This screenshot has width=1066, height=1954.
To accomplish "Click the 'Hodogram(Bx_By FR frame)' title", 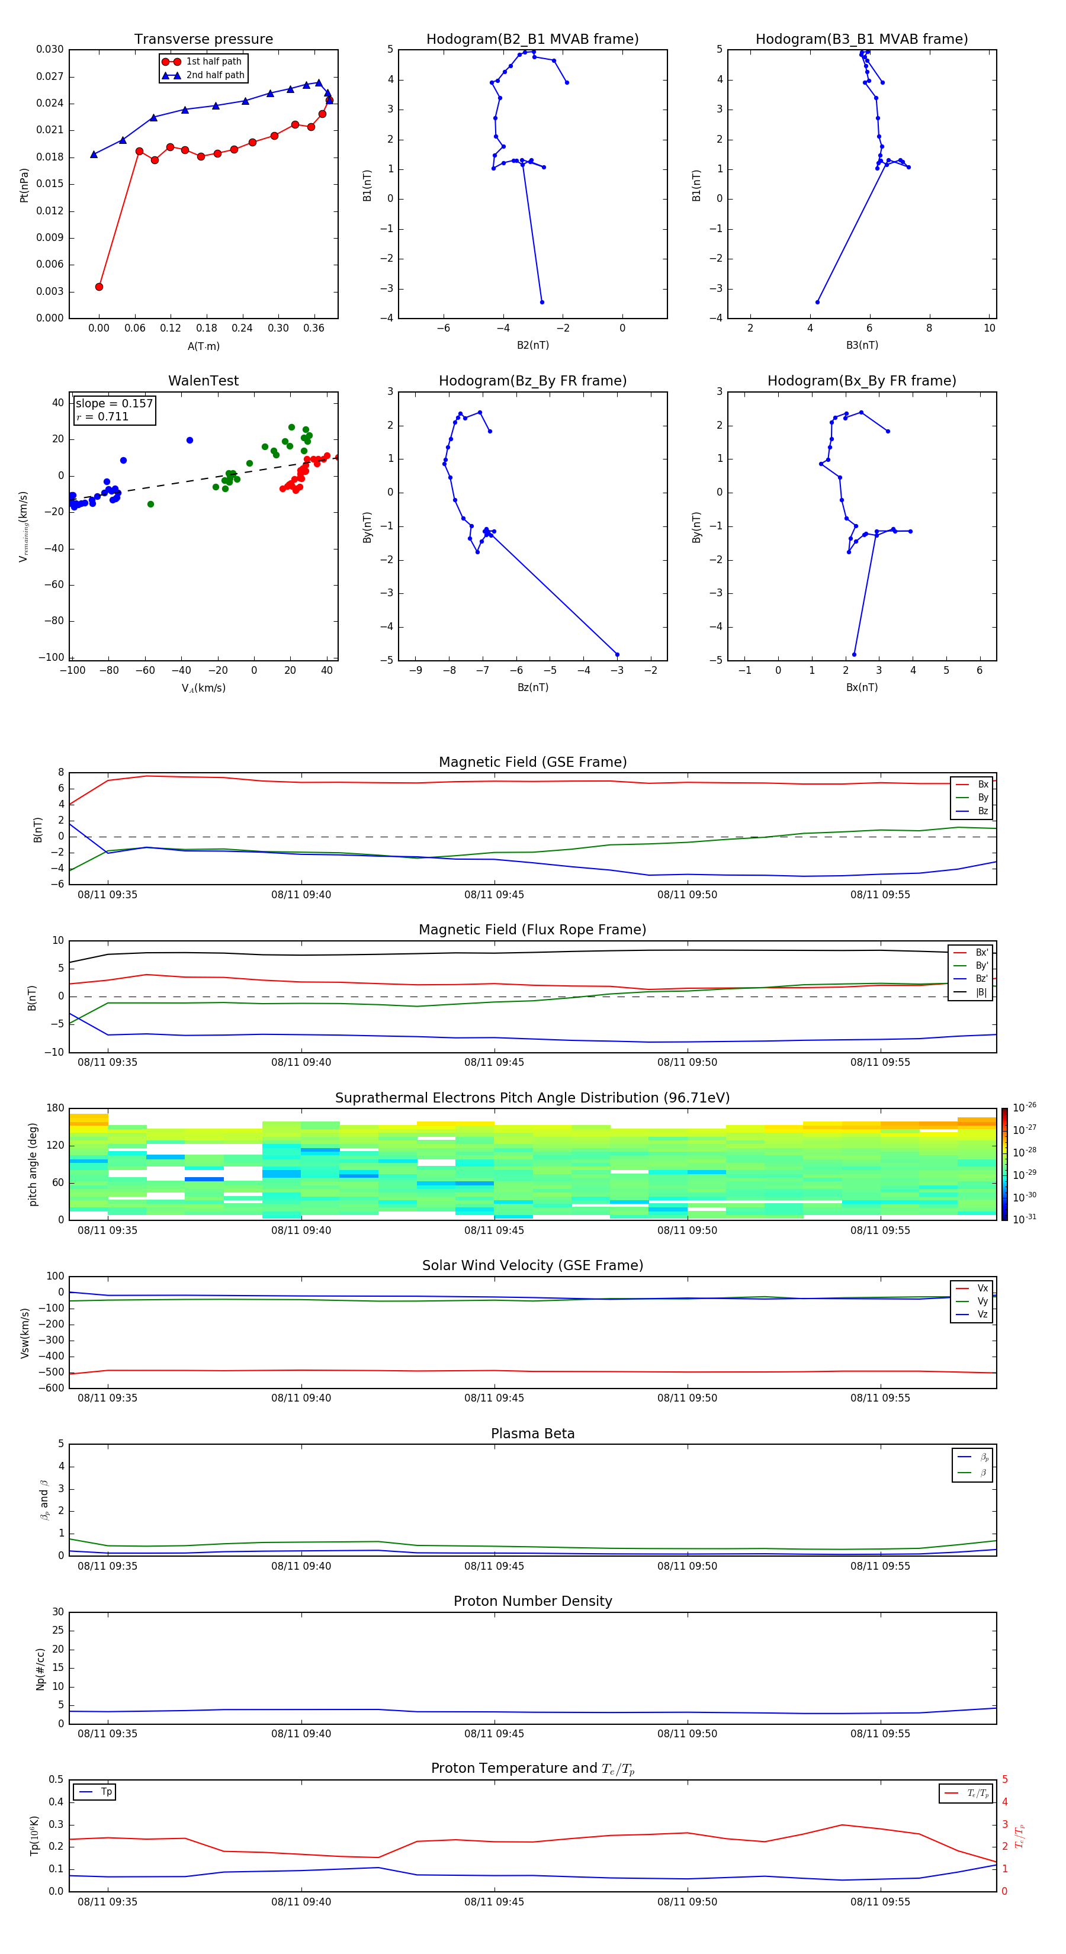I will tap(862, 381).
